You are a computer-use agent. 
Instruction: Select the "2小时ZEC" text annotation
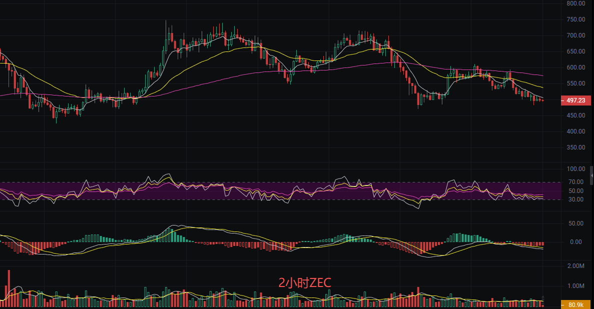tap(305, 282)
